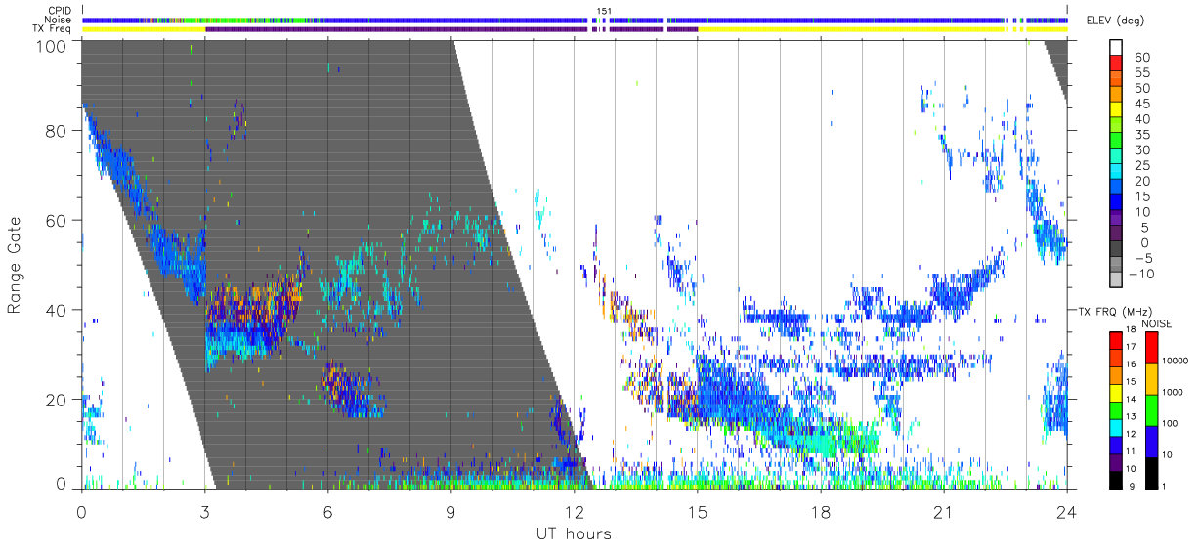Click the 14 tick on the TX FRQ bar
This screenshot has height=554, width=1200.
[x=1130, y=400]
